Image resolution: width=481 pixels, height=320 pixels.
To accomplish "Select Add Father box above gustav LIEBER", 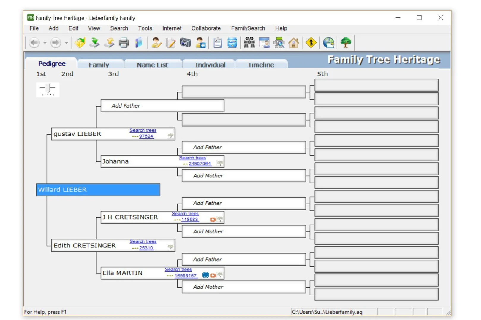I will point(162,106).
